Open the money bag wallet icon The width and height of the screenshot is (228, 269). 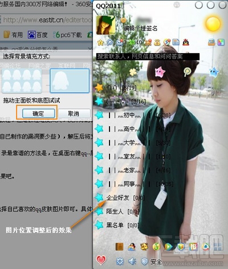pos(157,42)
